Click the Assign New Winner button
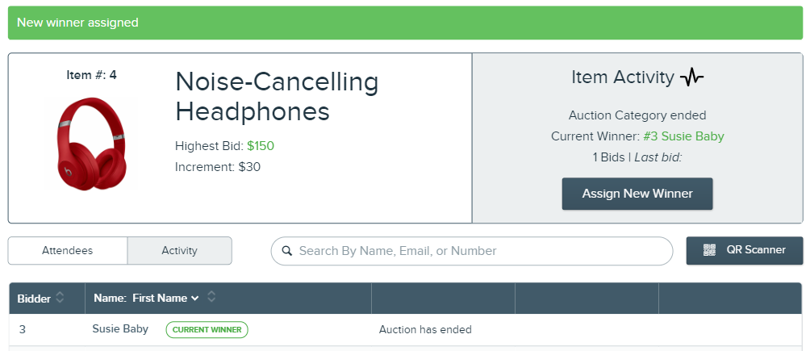Viewport: 810px width, 351px height. [x=637, y=194]
